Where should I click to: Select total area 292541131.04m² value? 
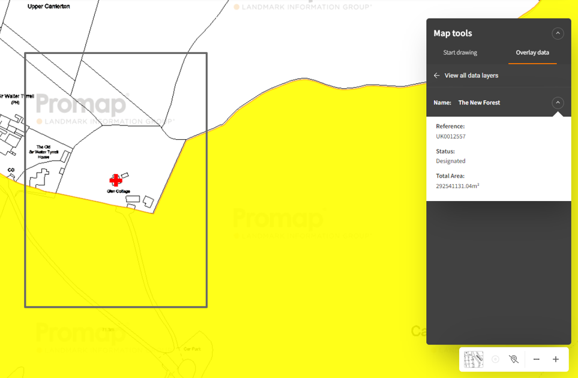457,185
